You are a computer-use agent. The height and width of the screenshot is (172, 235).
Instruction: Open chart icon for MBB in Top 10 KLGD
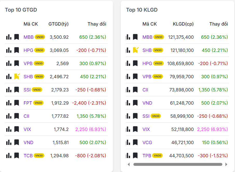click(x=128, y=37)
